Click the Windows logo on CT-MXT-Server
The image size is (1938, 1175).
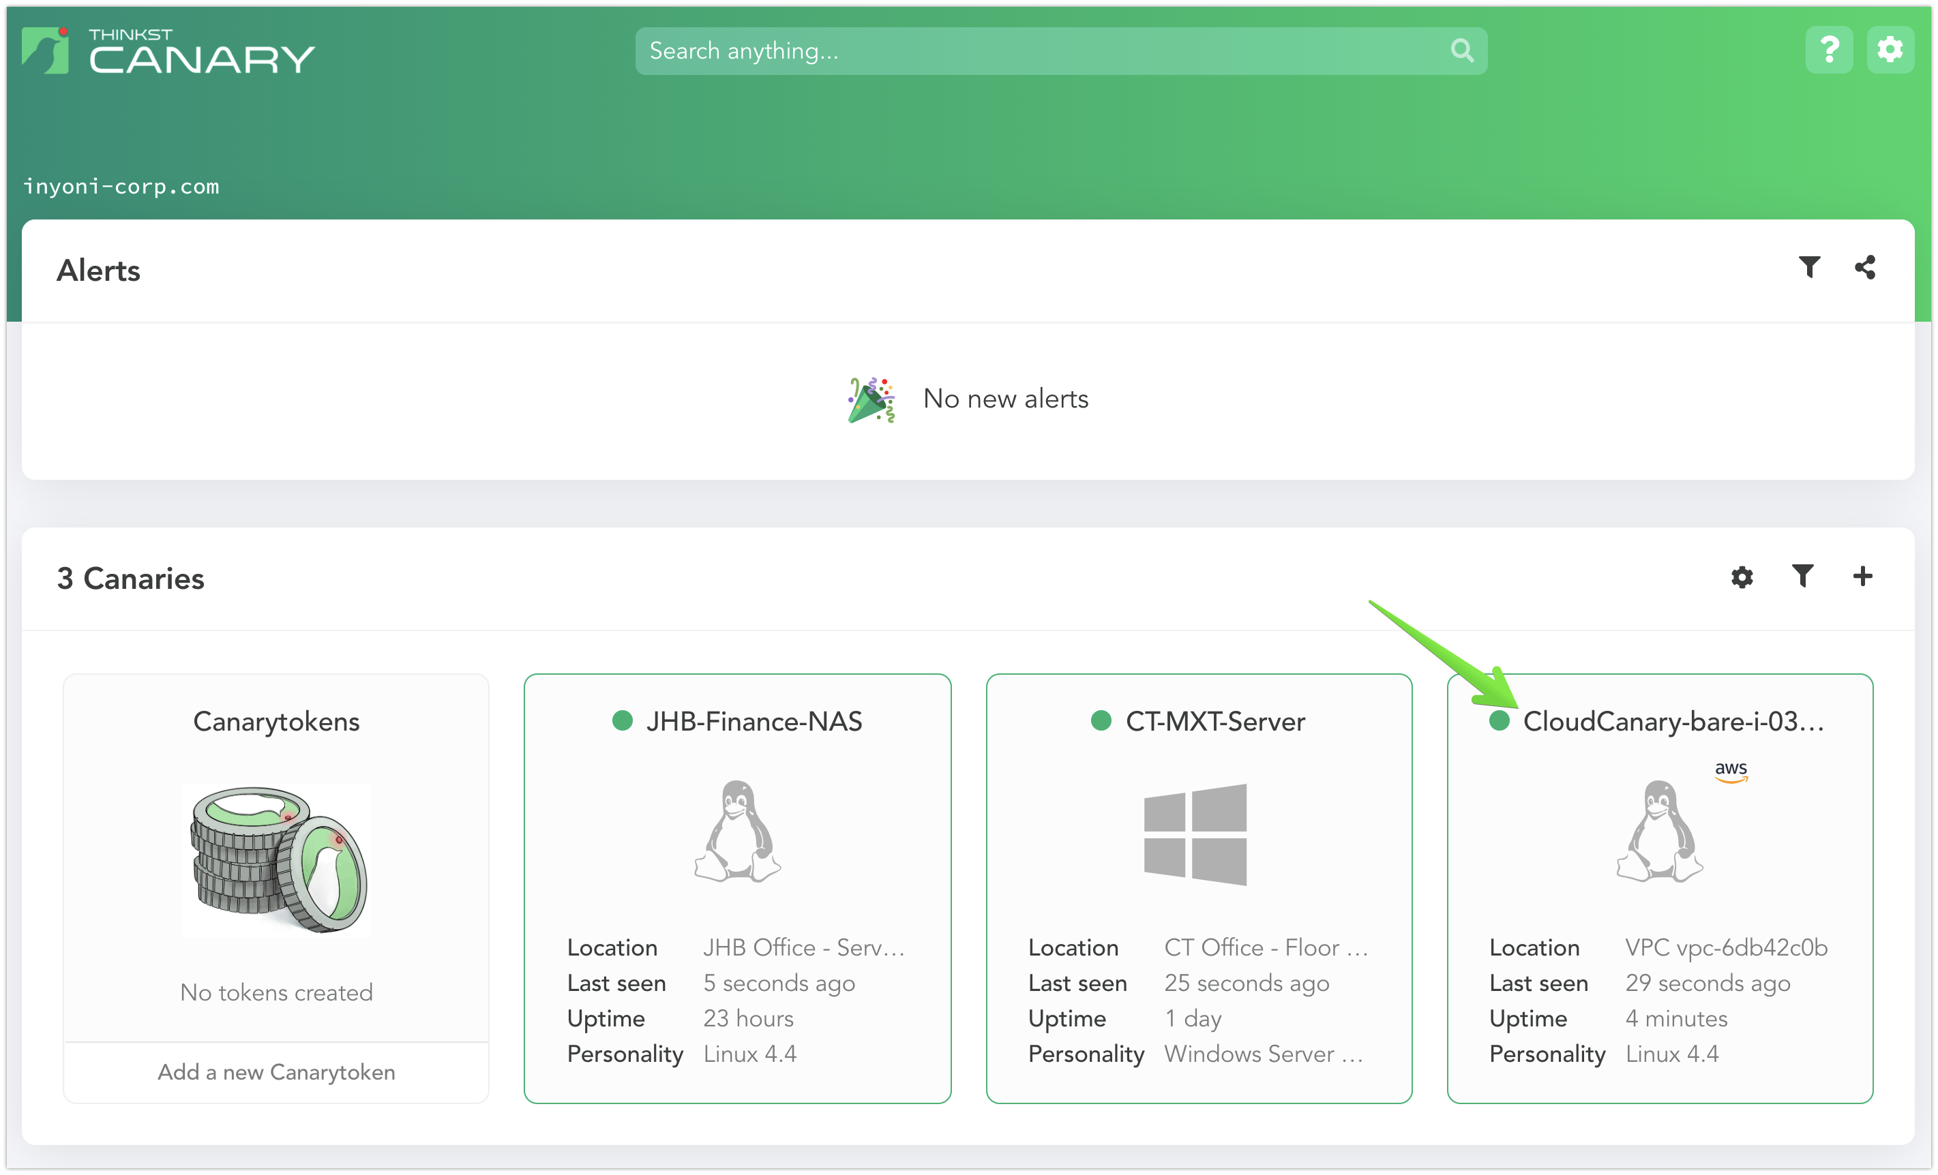(x=1195, y=835)
